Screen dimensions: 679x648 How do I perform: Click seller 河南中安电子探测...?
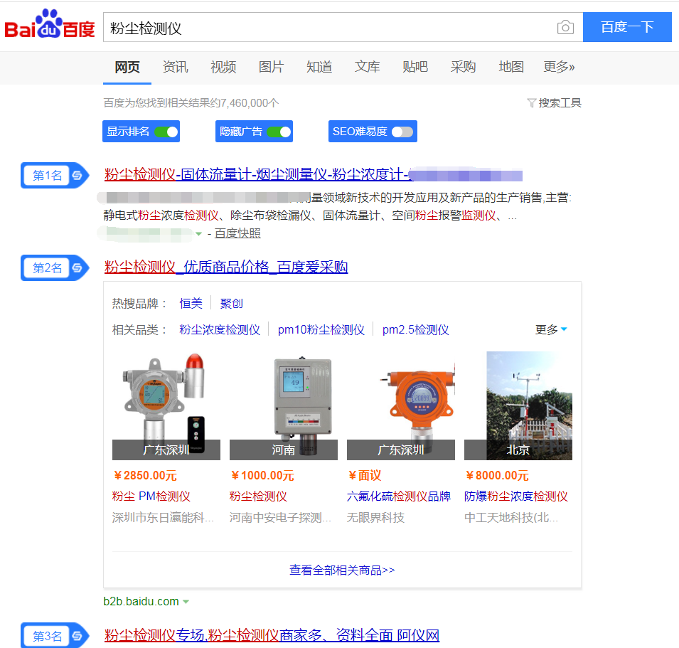(x=280, y=517)
